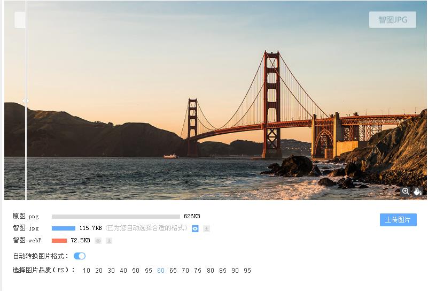Set quality to 95
This screenshot has width=428, height=291.
pyautogui.click(x=247, y=271)
